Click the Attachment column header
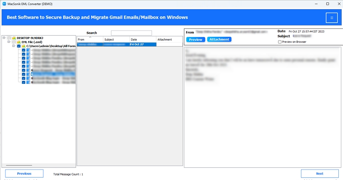 point(170,39)
